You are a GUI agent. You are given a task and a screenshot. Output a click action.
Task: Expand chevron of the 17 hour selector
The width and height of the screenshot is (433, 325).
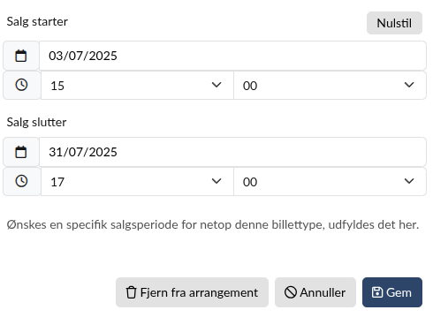pyautogui.click(x=216, y=181)
